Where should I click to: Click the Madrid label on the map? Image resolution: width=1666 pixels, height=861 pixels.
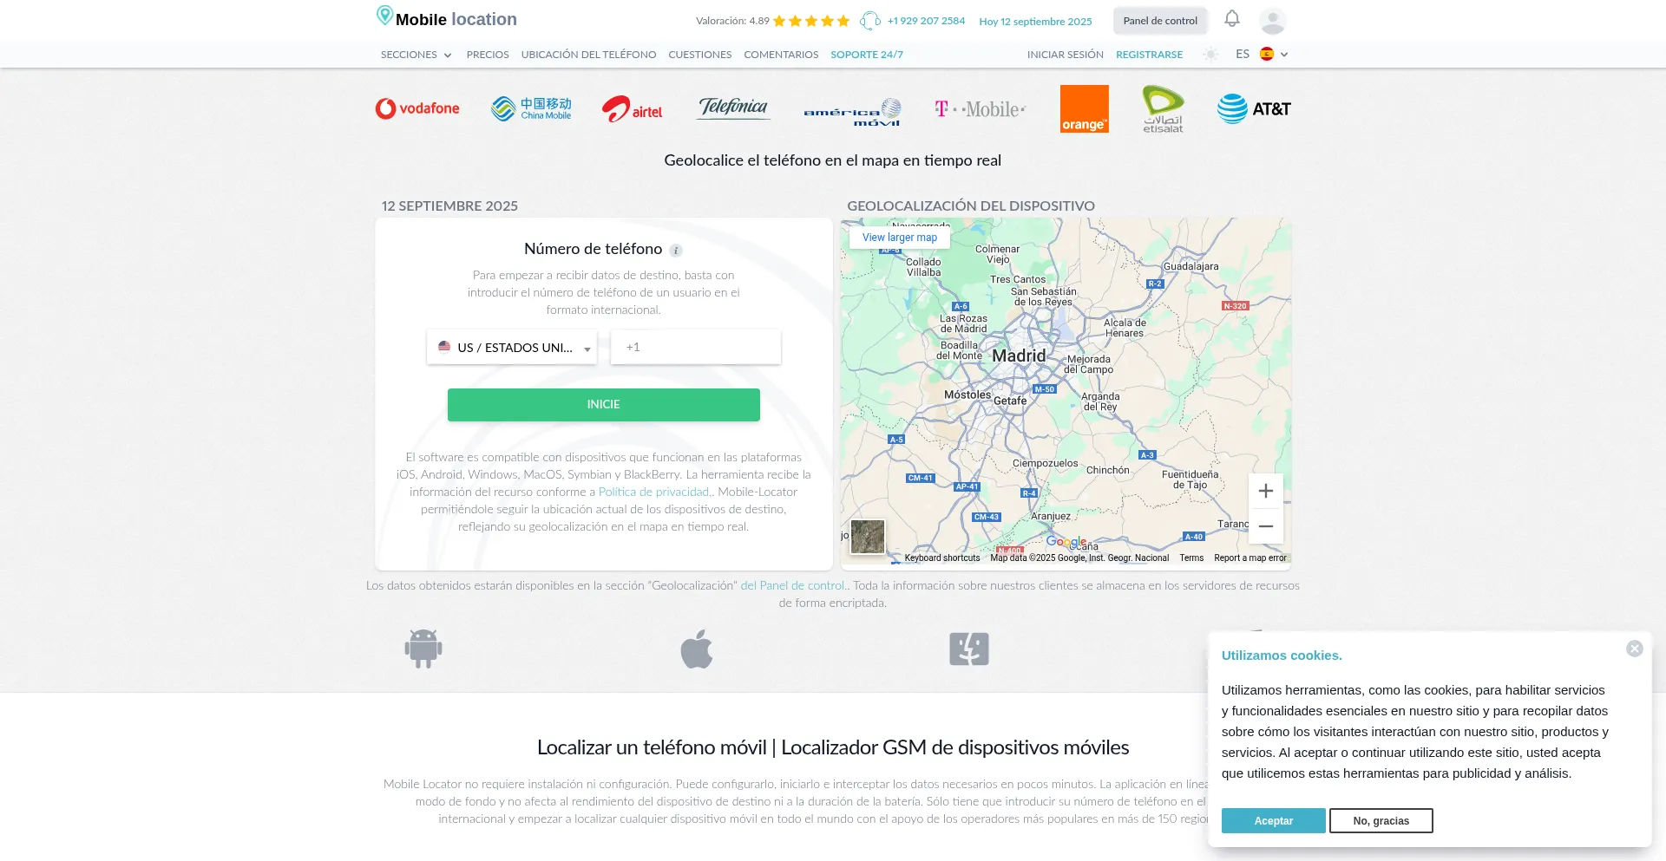(1019, 355)
